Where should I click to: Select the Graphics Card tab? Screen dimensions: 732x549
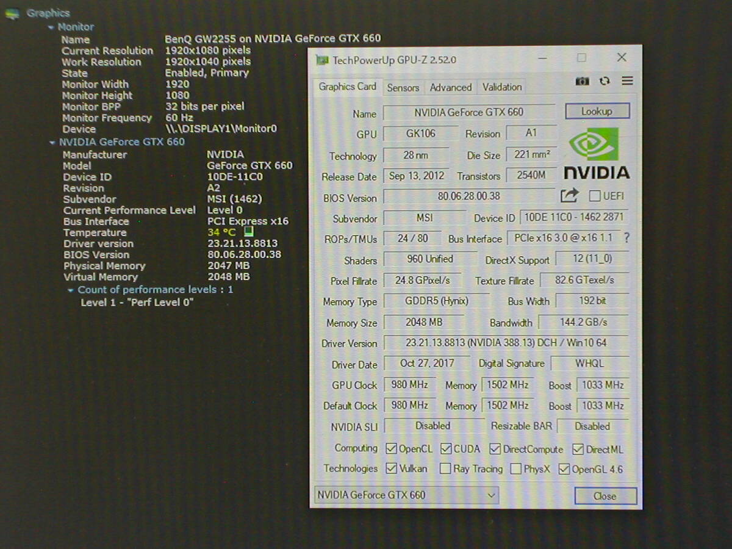347,87
